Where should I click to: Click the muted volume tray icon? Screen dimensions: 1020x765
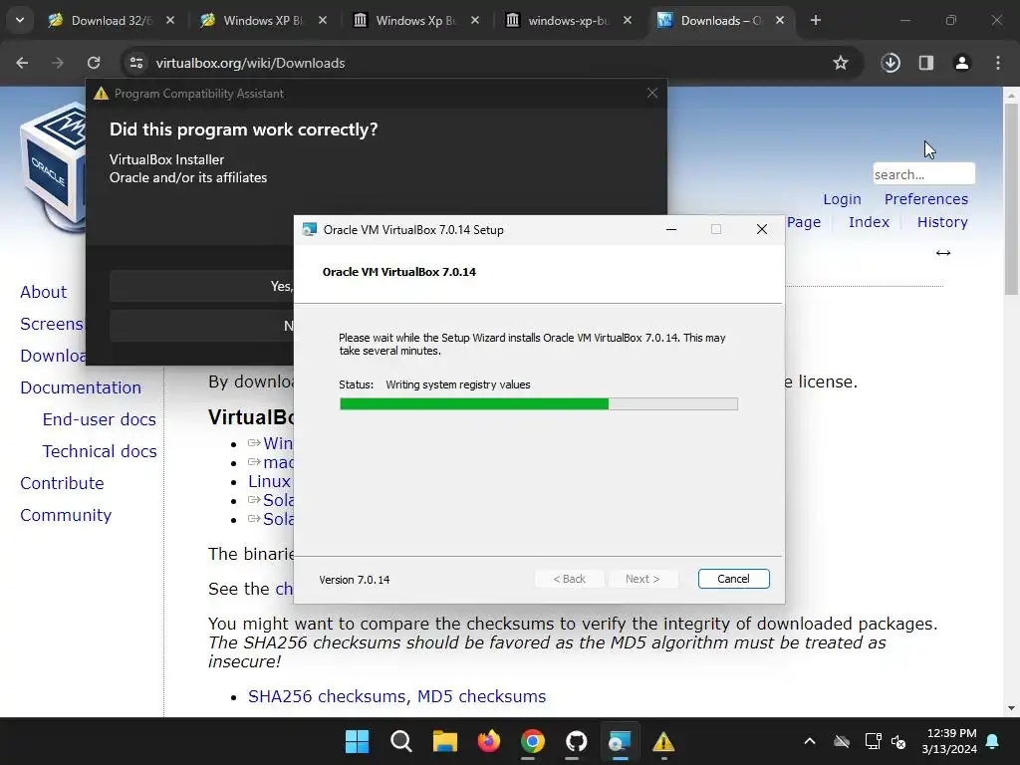898,741
